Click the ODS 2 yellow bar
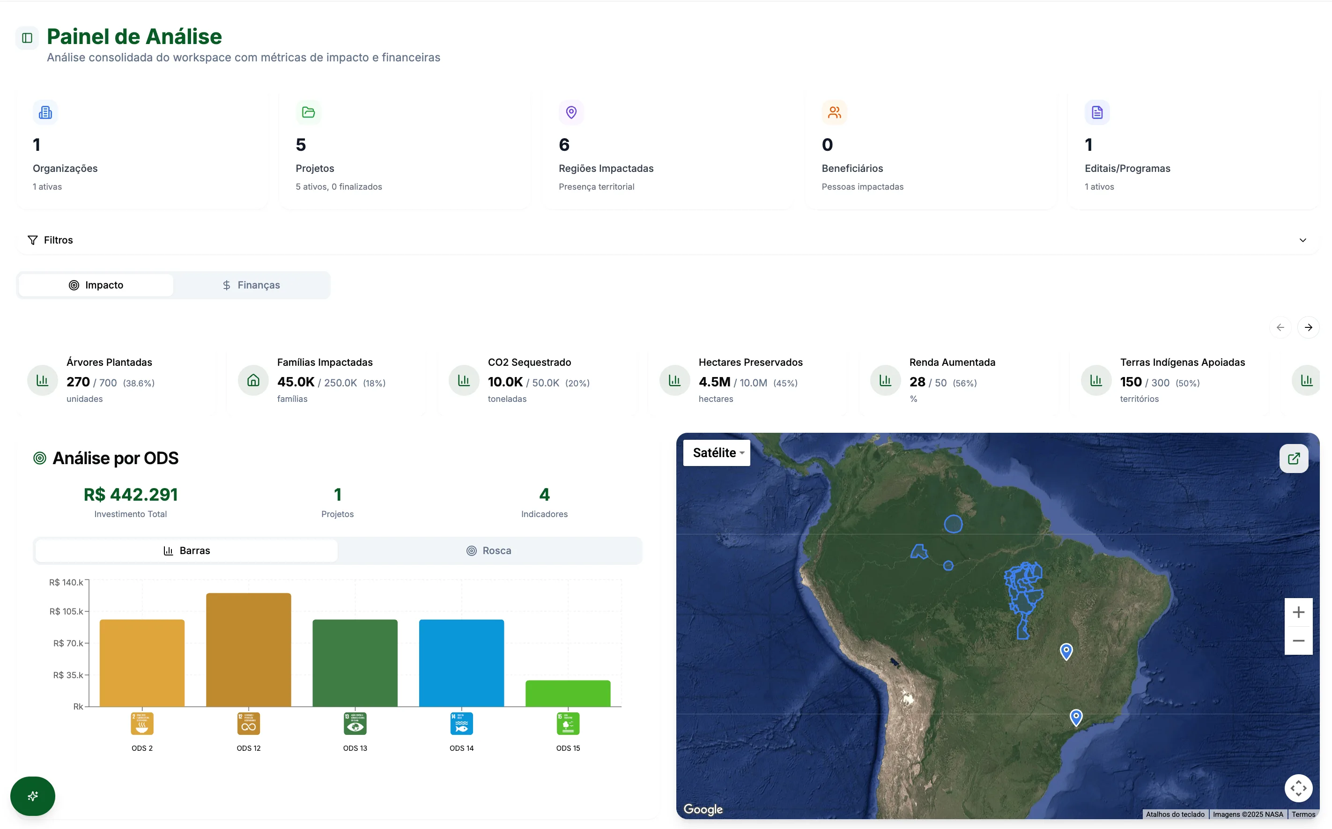The image size is (1332, 829). pyautogui.click(x=142, y=663)
